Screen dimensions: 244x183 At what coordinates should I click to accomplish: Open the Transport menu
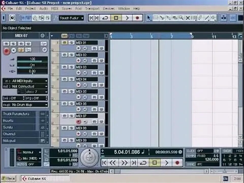coord(92,9)
